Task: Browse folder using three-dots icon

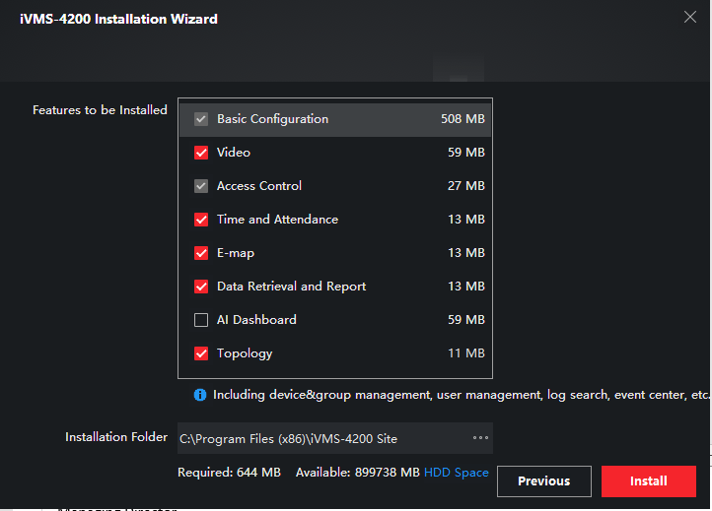Action: (480, 438)
